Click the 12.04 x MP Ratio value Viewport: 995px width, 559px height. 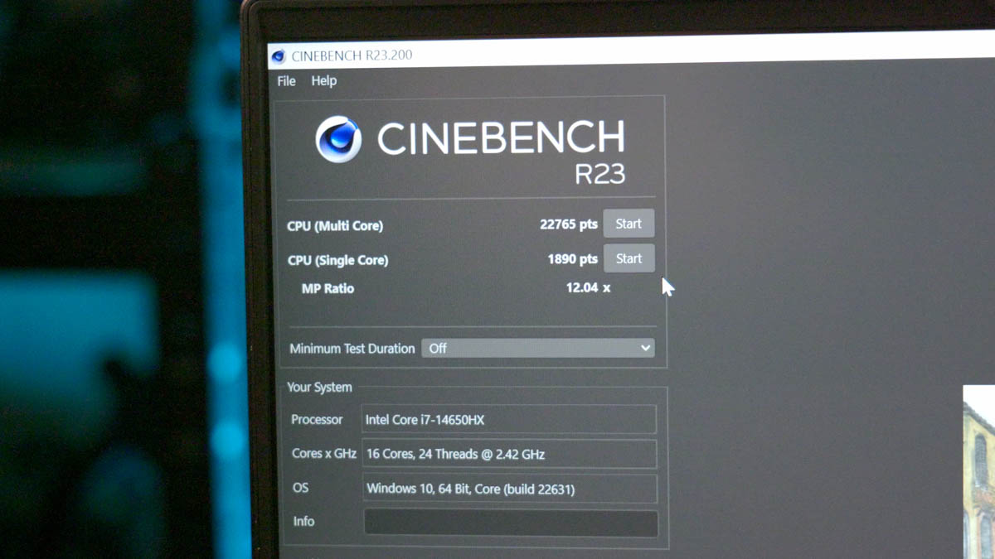pyautogui.click(x=588, y=287)
